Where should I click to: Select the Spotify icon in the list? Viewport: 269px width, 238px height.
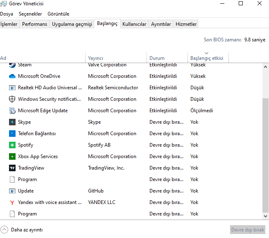pos(12,145)
